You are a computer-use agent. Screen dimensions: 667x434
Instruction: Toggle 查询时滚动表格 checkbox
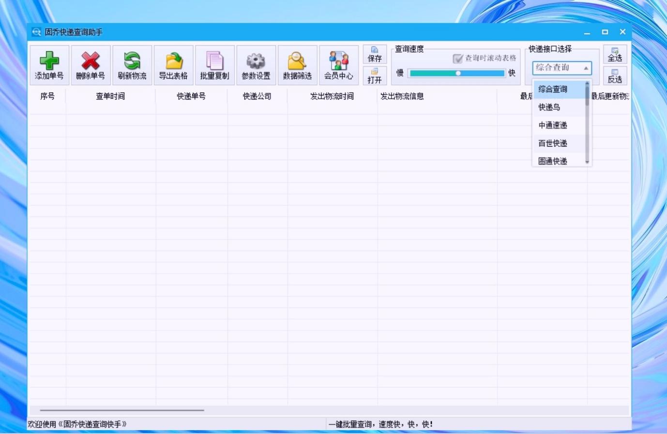click(x=457, y=59)
